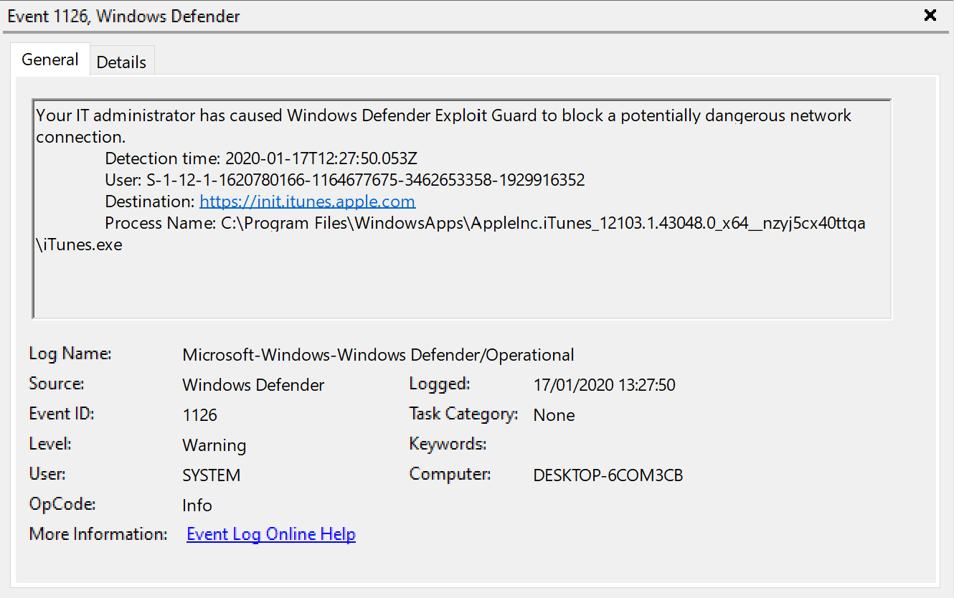Switch to the Details tab

pyautogui.click(x=121, y=62)
